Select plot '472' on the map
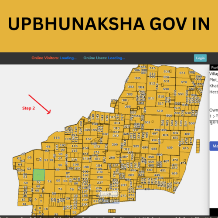This screenshot has height=218, width=218. (x=175, y=160)
